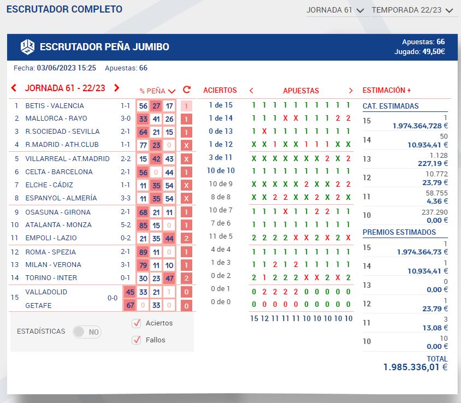Click the CAT. ESTIMADAS heading
The height and width of the screenshot is (403, 461).
coord(391,106)
